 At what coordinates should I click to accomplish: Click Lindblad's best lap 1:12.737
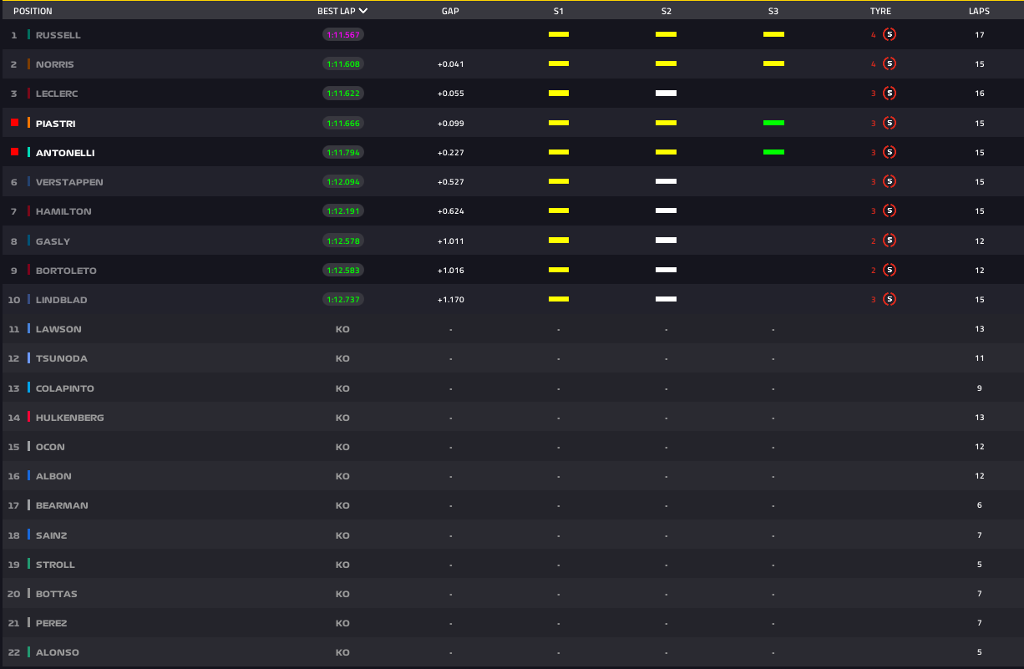343,299
